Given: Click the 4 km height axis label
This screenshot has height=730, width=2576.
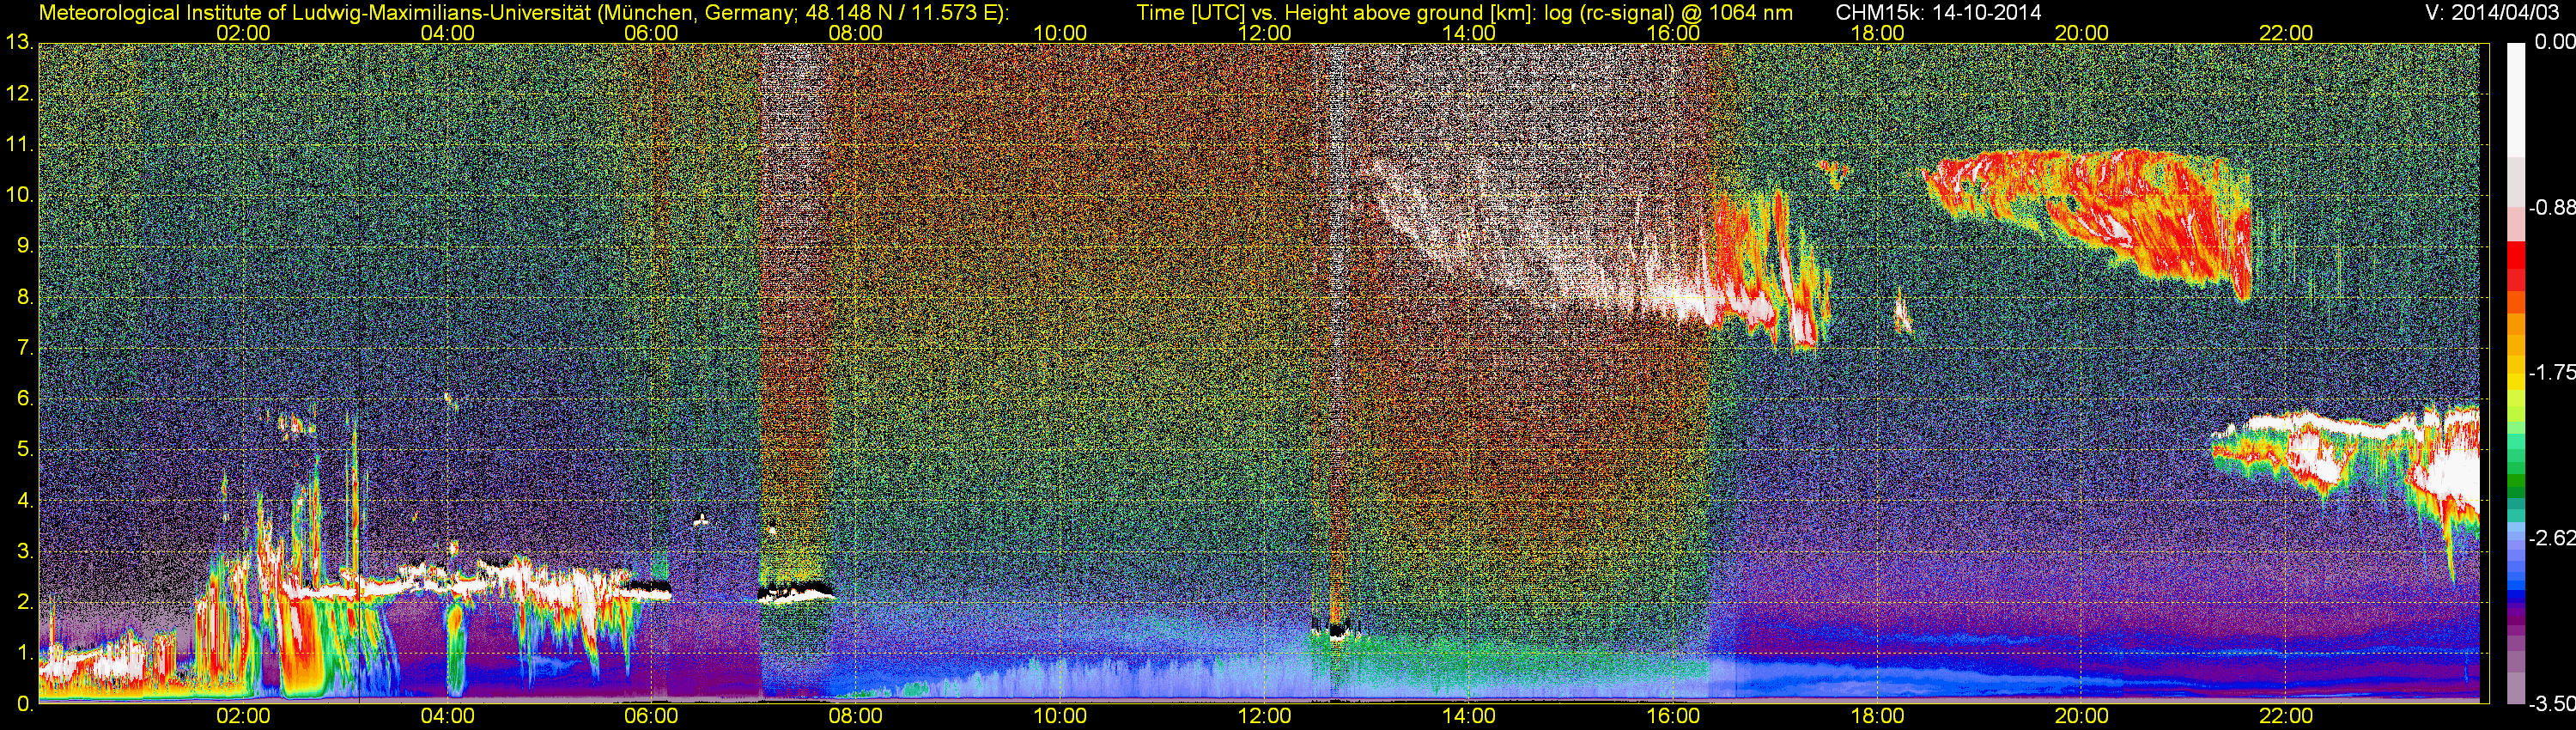Looking at the screenshot, I should tap(24, 501).
